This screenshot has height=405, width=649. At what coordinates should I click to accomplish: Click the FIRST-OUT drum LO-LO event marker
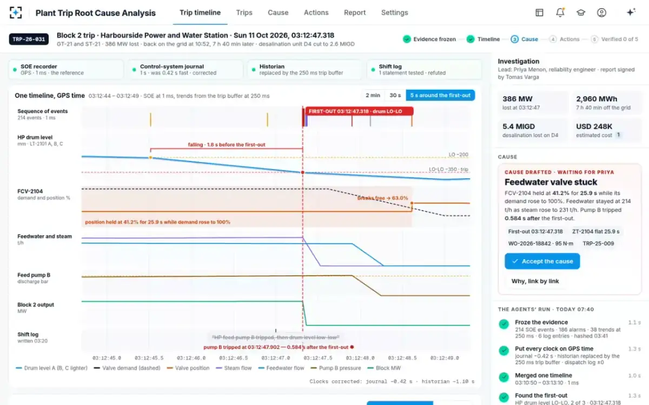click(x=359, y=111)
